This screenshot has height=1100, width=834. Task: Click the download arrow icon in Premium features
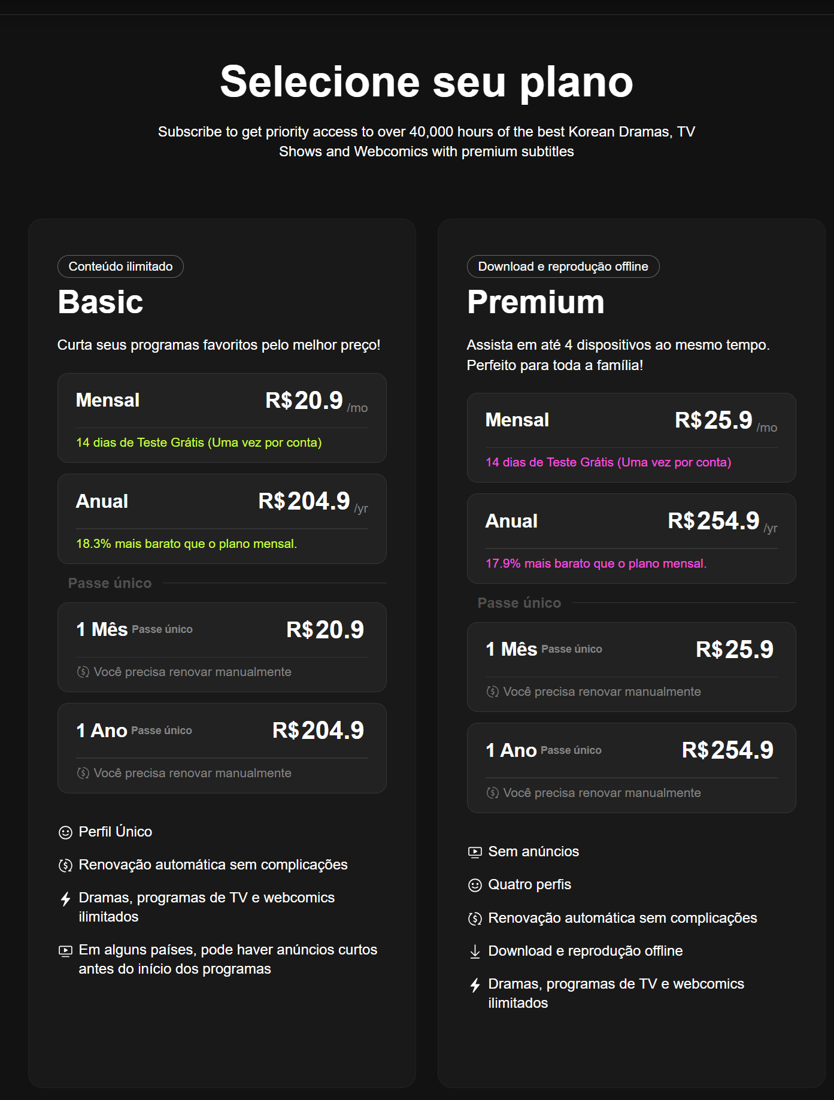(x=475, y=951)
